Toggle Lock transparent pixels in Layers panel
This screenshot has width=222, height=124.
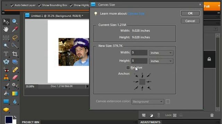click(175, 115)
